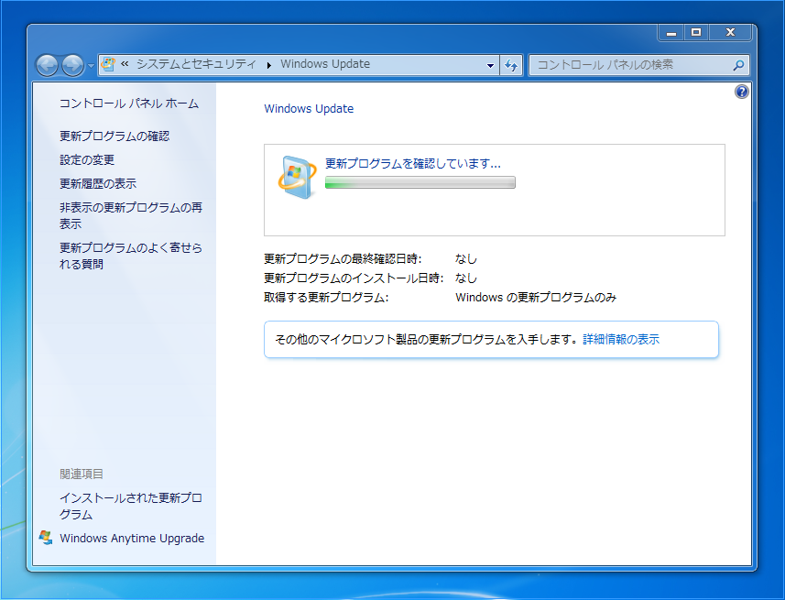The height and width of the screenshot is (600, 785).
Task: Click the Forward navigation arrow
Action: (72, 65)
